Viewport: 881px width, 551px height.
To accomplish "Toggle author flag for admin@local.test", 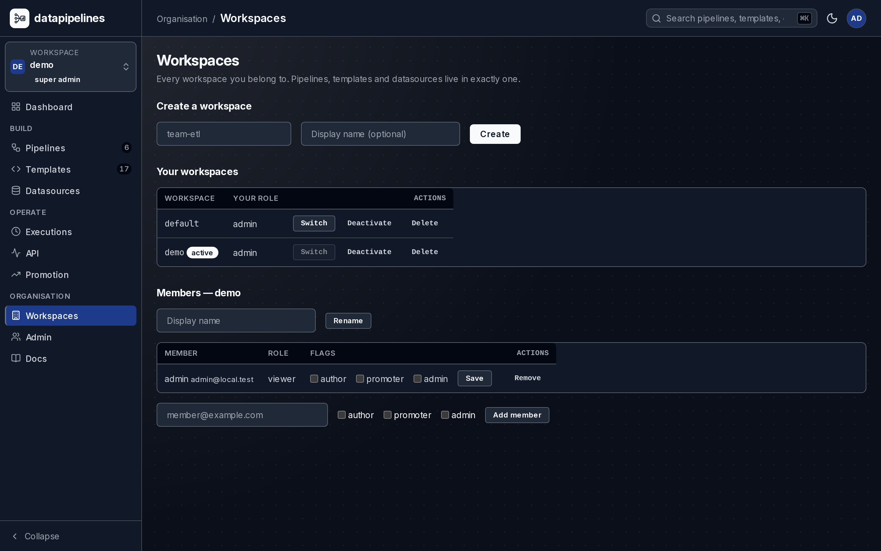I will tap(314, 379).
